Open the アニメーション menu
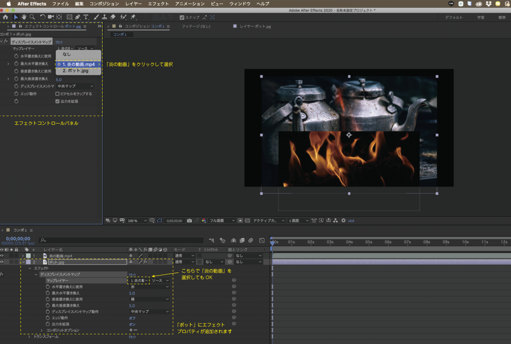 (190, 4)
